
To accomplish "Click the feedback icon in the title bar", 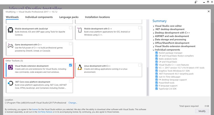I will (196, 2).
